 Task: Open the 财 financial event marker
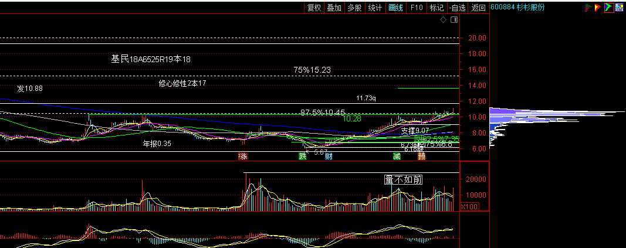(x=329, y=157)
